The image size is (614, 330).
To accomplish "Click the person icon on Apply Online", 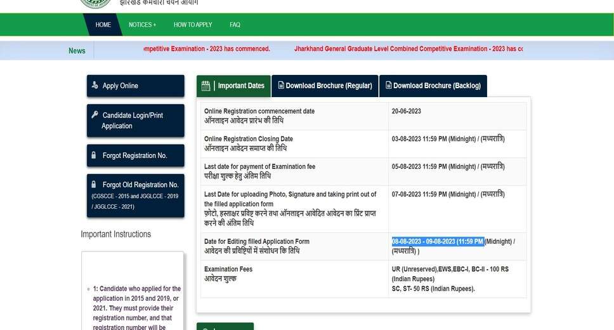I will 95,85.
